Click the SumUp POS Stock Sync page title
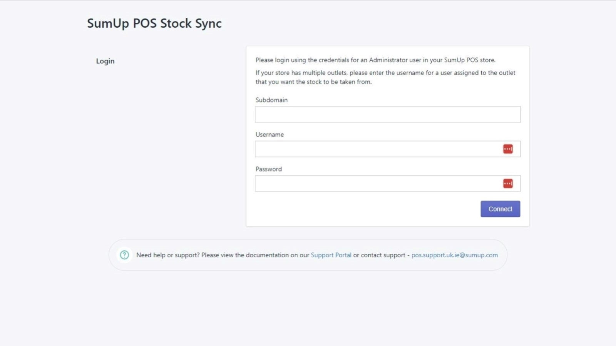The height and width of the screenshot is (346, 616). (x=154, y=23)
